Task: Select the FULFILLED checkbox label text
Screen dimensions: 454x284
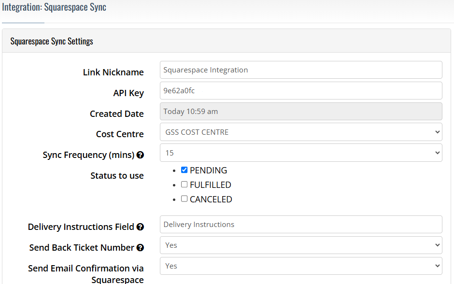Action: [x=211, y=185]
